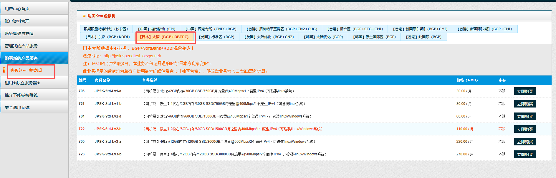Click the orange bullet icon beside 购买Kvm 虚拟机 heading
The image size is (556, 178).
pyautogui.click(x=84, y=16)
